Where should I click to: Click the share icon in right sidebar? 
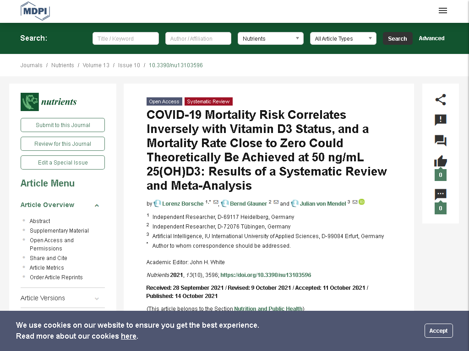[x=440, y=100]
